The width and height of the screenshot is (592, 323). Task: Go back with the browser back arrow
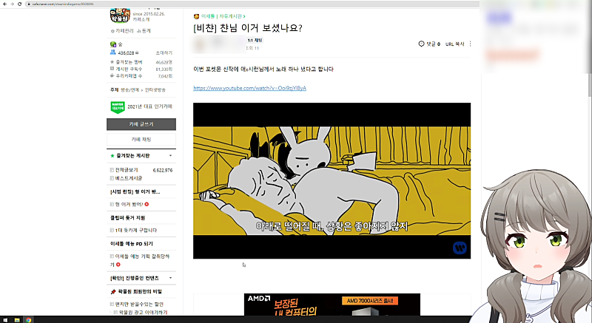coord(4,4)
